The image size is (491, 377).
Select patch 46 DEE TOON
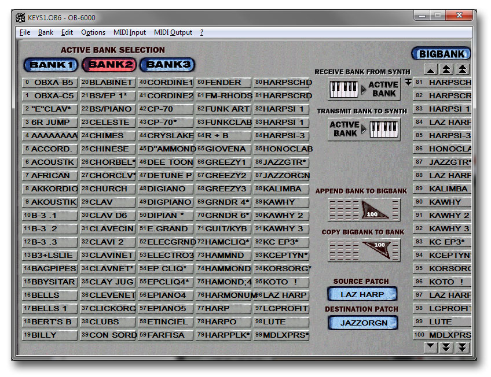coord(166,162)
